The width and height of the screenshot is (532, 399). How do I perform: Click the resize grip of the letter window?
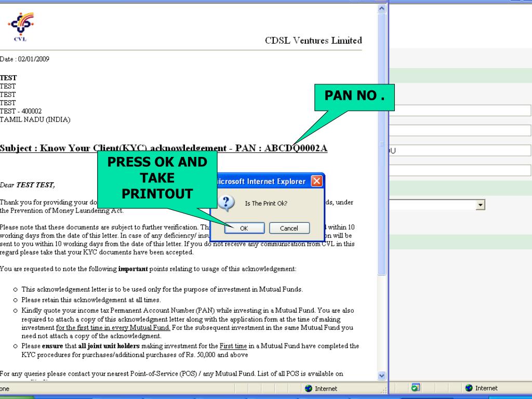tap(384, 390)
